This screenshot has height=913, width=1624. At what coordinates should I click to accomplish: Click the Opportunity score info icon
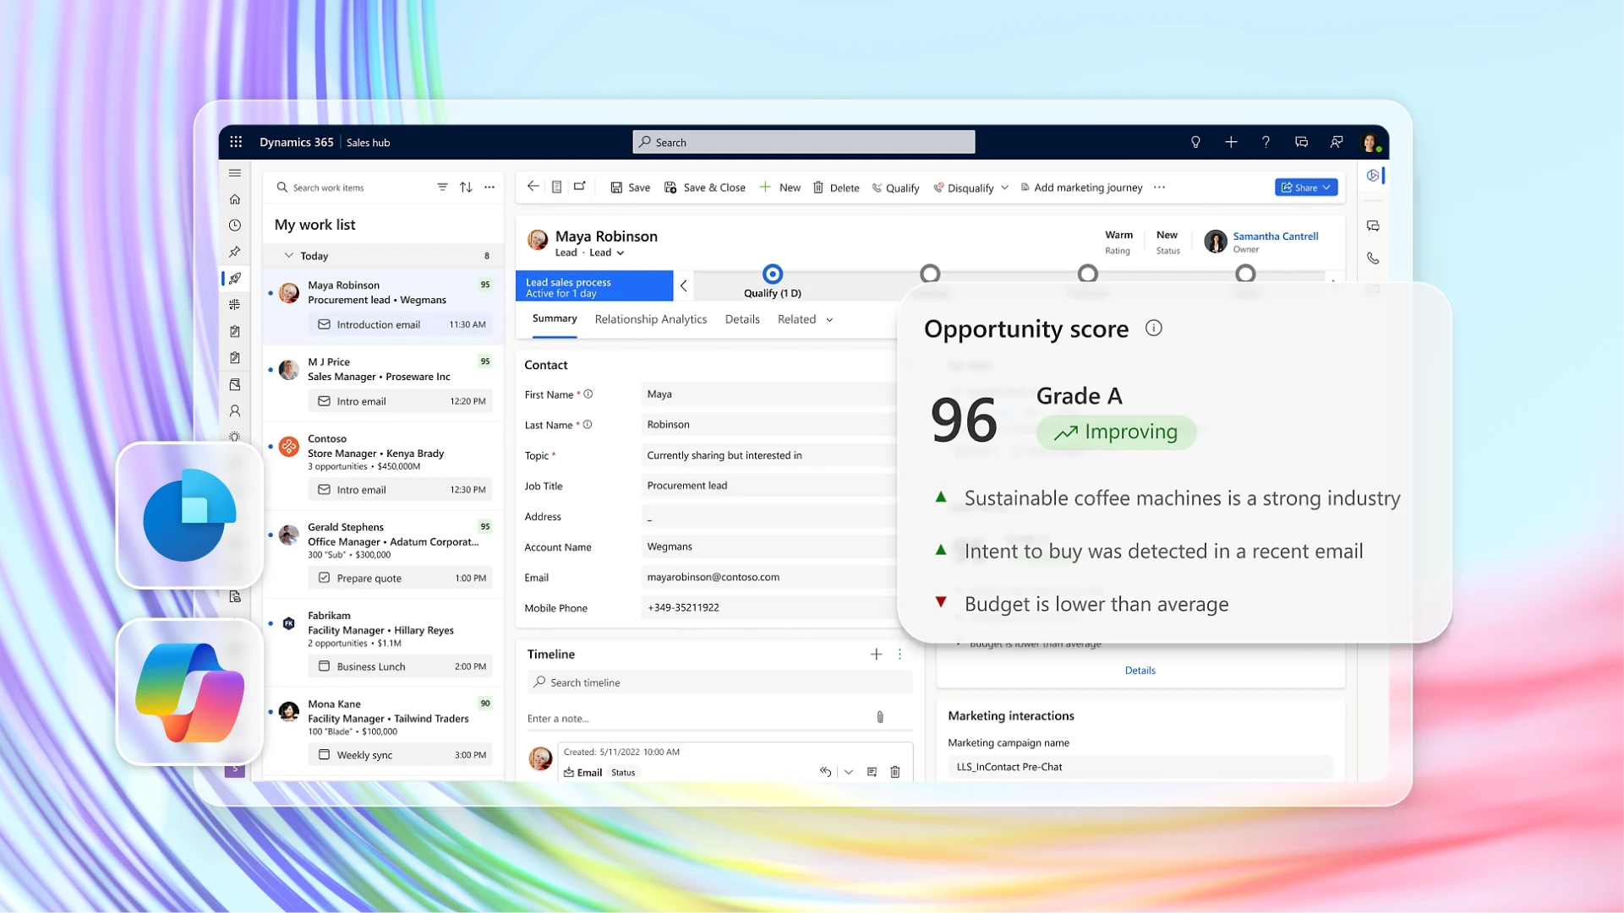click(1153, 328)
